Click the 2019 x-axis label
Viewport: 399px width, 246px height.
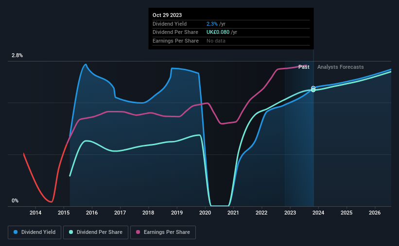pos(177,213)
